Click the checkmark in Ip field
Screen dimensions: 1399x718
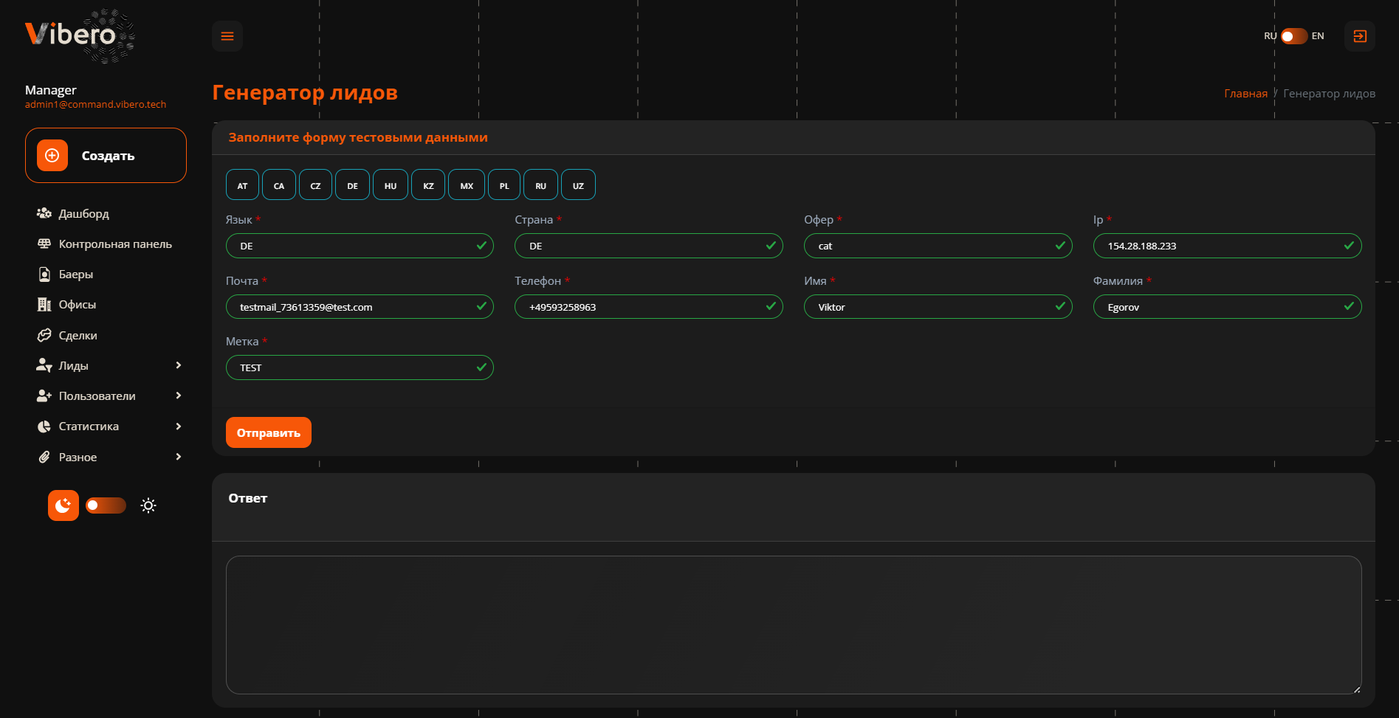pos(1349,245)
